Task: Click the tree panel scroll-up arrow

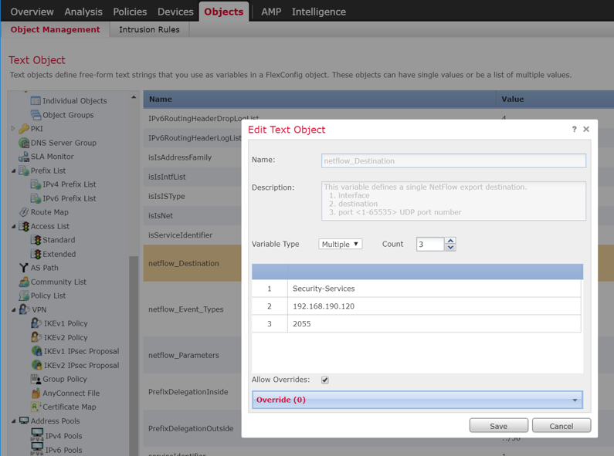Action: 134,97
